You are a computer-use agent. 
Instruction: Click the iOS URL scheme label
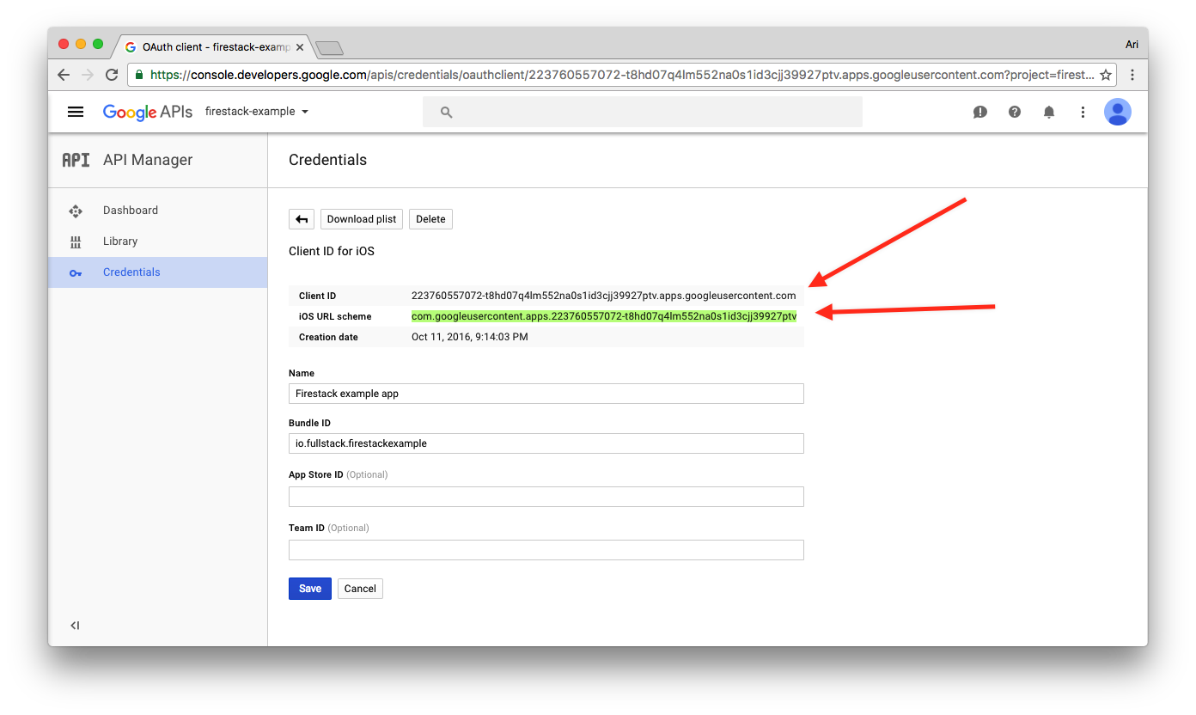click(x=335, y=316)
